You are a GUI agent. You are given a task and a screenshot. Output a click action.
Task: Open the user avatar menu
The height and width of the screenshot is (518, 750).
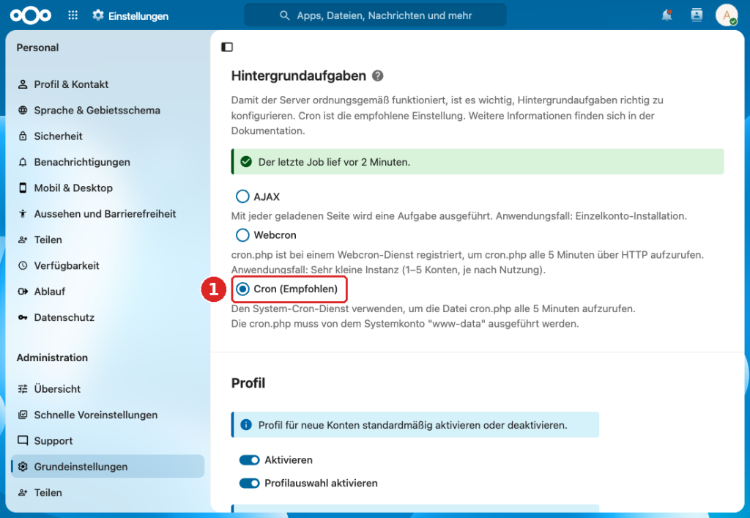(727, 15)
